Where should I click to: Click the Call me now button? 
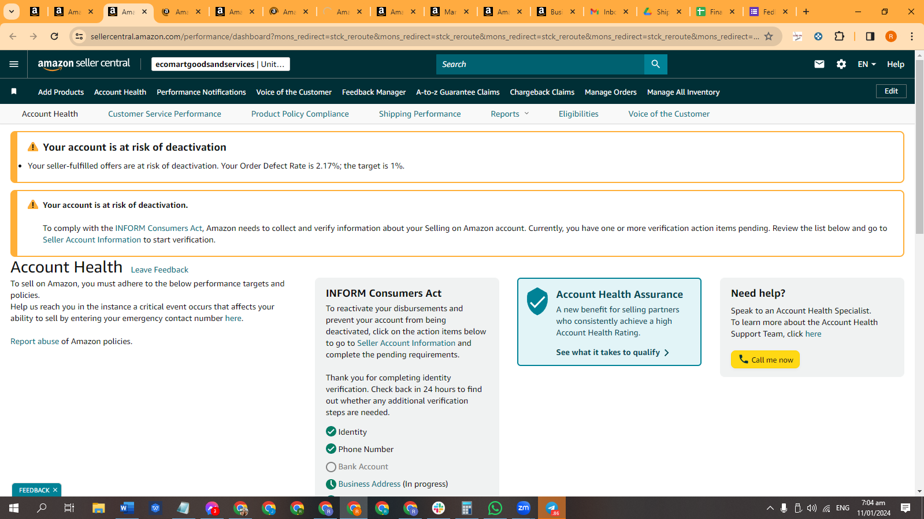(765, 360)
